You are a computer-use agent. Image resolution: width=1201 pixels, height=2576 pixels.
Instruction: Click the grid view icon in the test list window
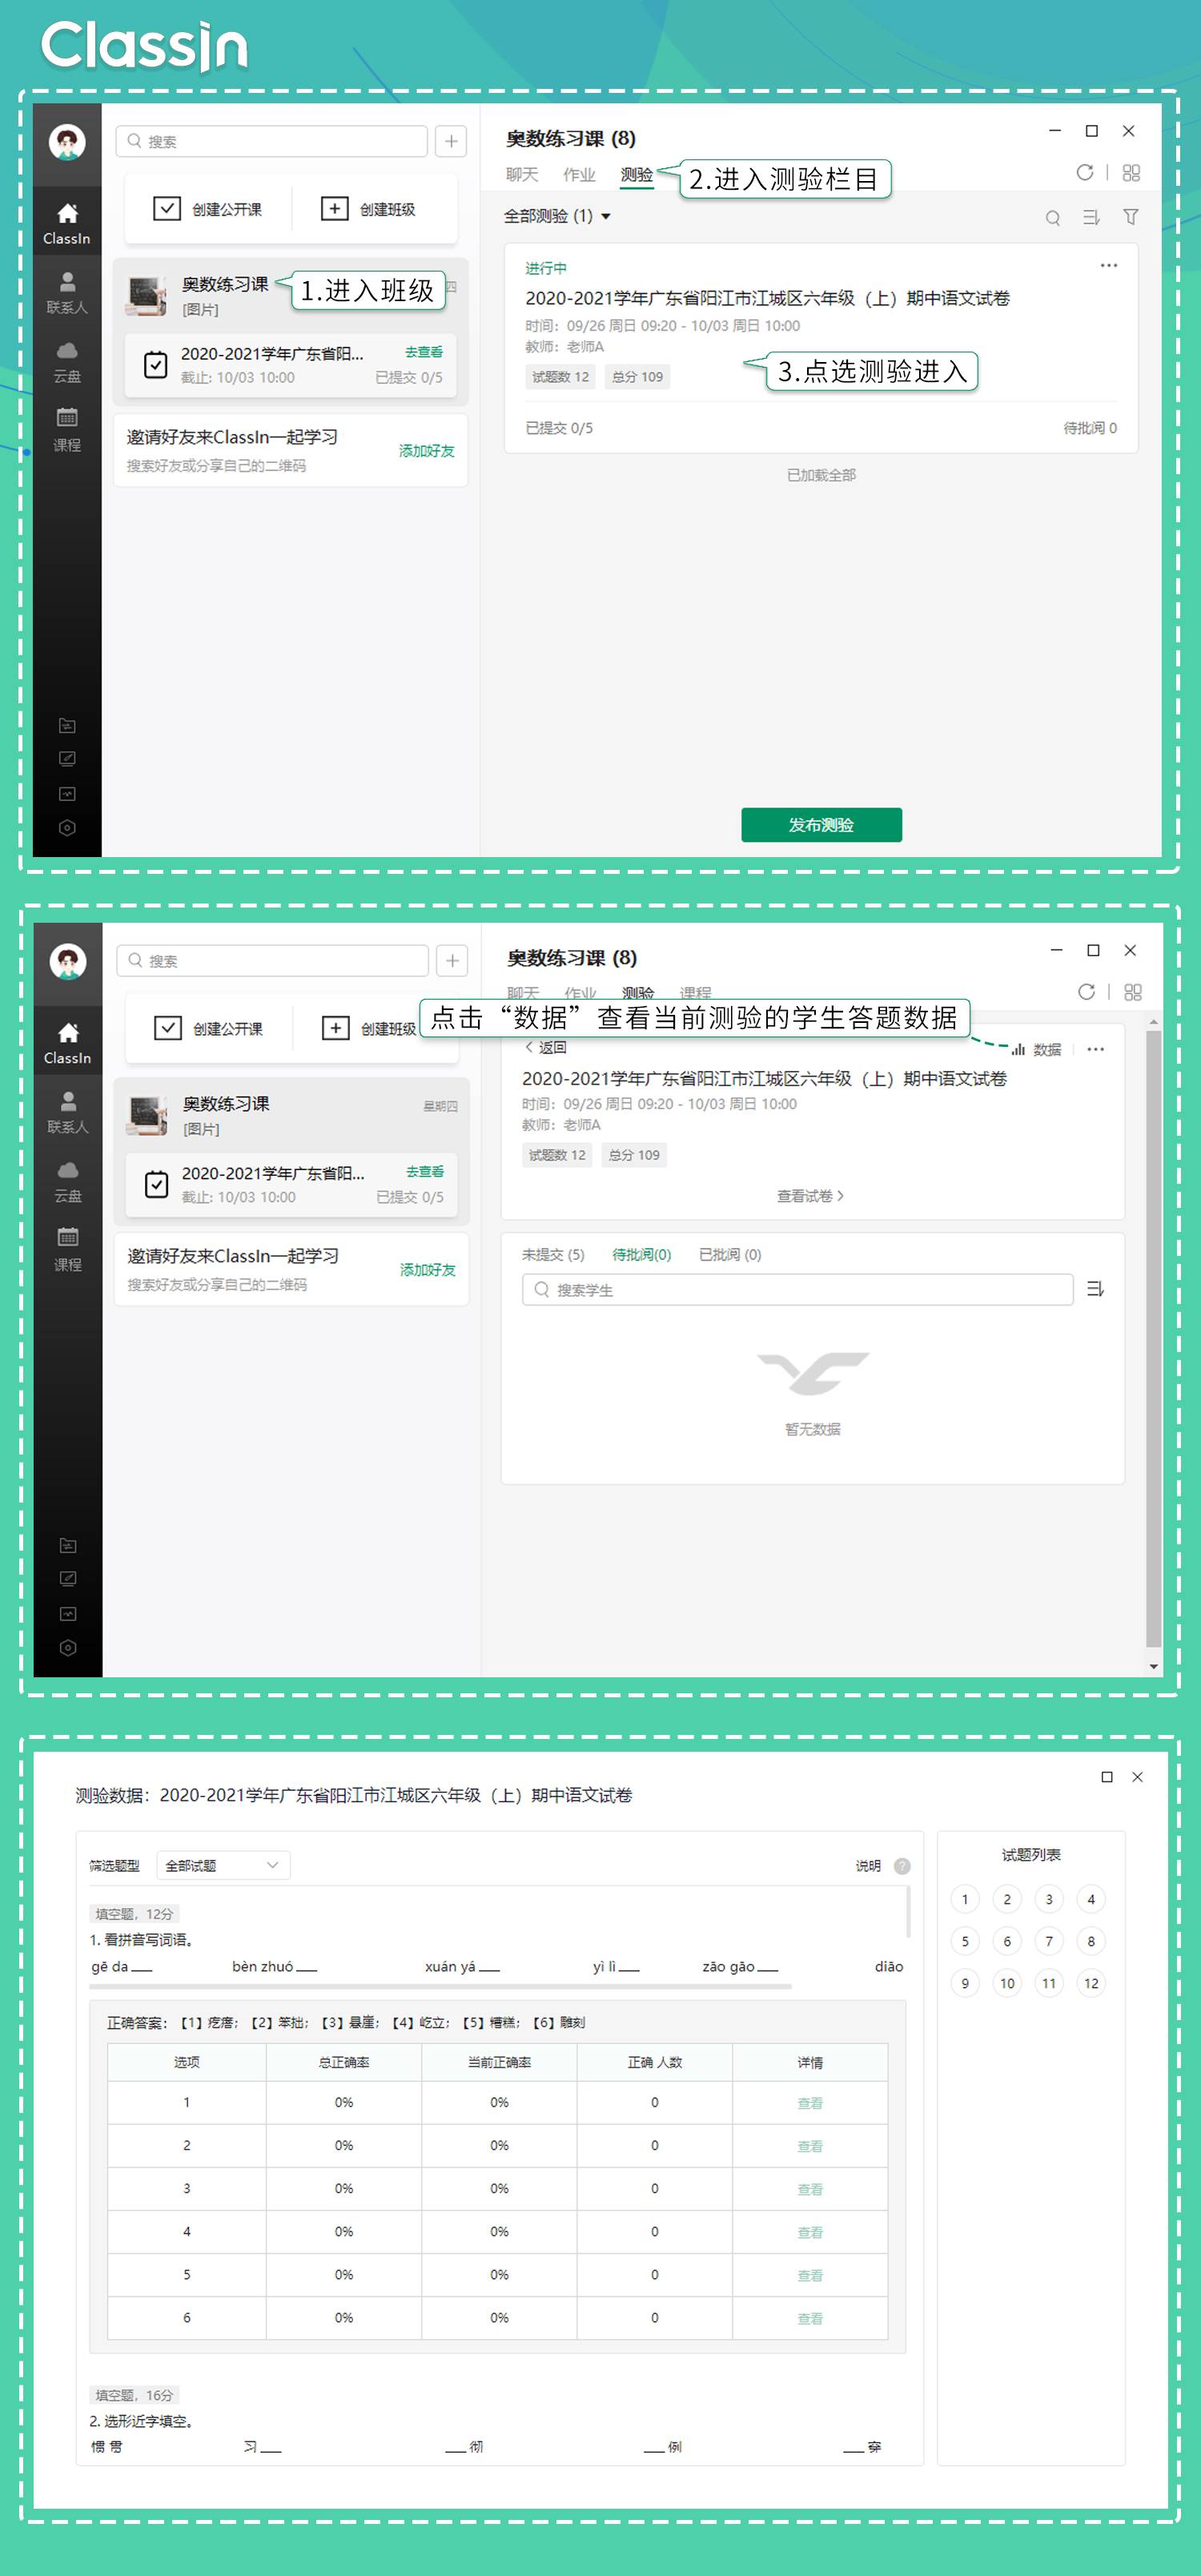click(1131, 172)
